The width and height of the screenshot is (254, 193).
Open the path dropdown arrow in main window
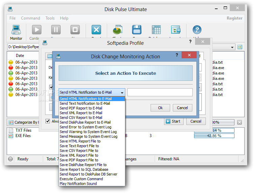pyautogui.click(x=232, y=47)
